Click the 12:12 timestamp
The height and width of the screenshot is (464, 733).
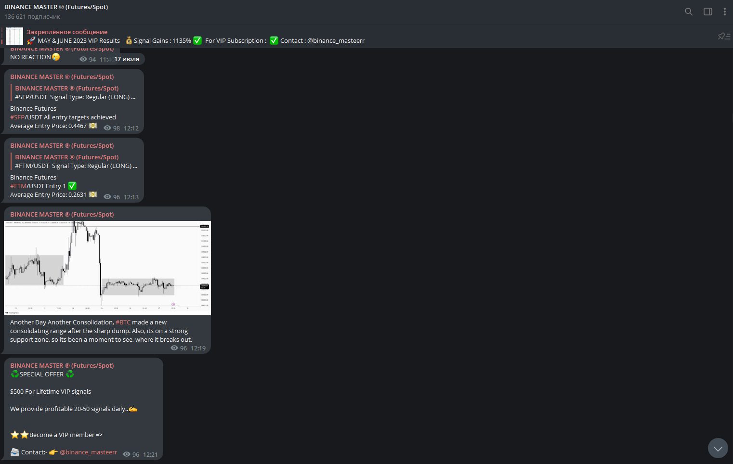click(x=131, y=129)
